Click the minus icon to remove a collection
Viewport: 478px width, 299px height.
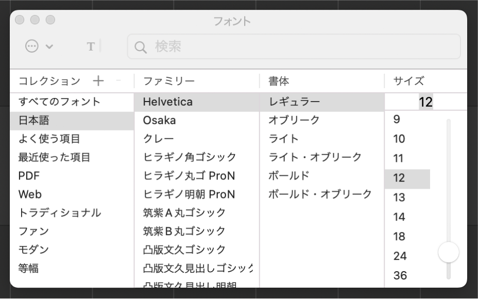pos(119,80)
